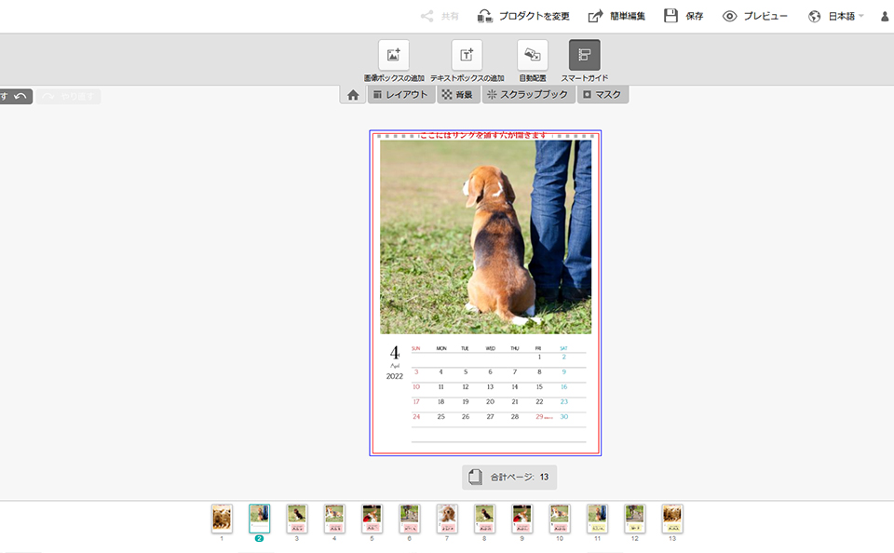Viewport: 894px width, 553px height.
Task: Open the レイアウト tab
Action: tap(400, 95)
